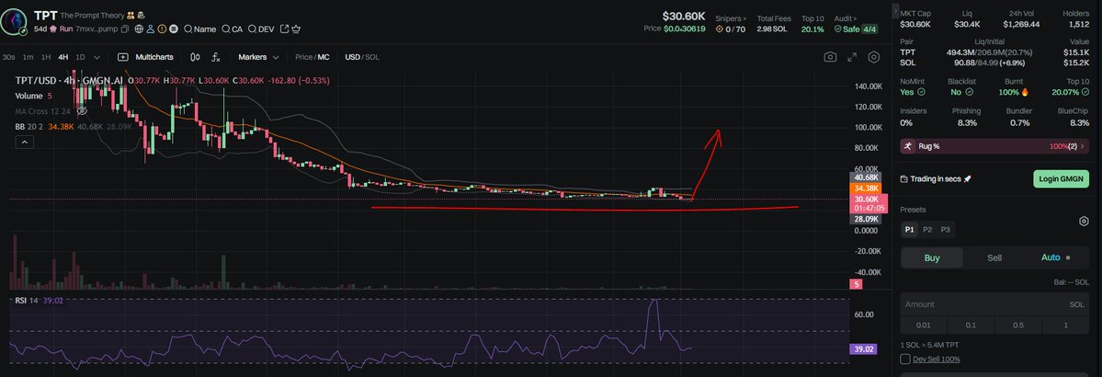1102x377 pixels.
Task: Click the RSI 14 indicator label
Action: (26, 301)
